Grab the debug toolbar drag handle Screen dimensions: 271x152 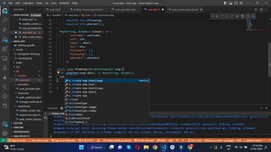click(x=213, y=16)
